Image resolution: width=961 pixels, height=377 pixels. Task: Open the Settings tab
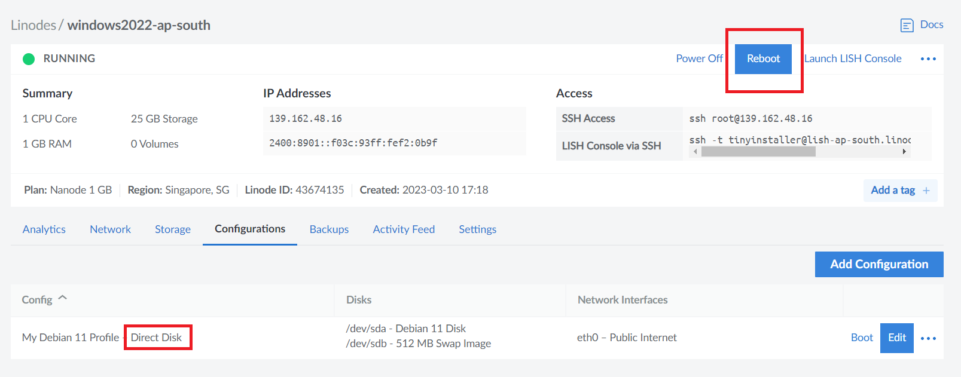[x=477, y=229]
